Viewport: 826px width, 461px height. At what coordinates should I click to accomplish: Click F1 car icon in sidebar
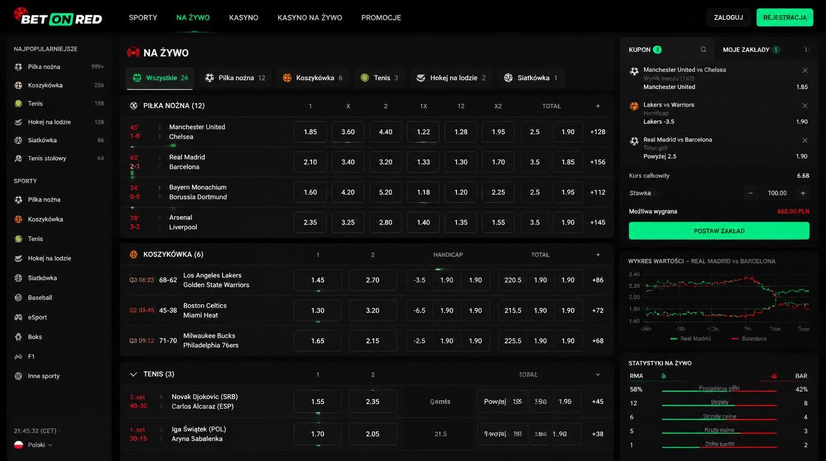[18, 357]
